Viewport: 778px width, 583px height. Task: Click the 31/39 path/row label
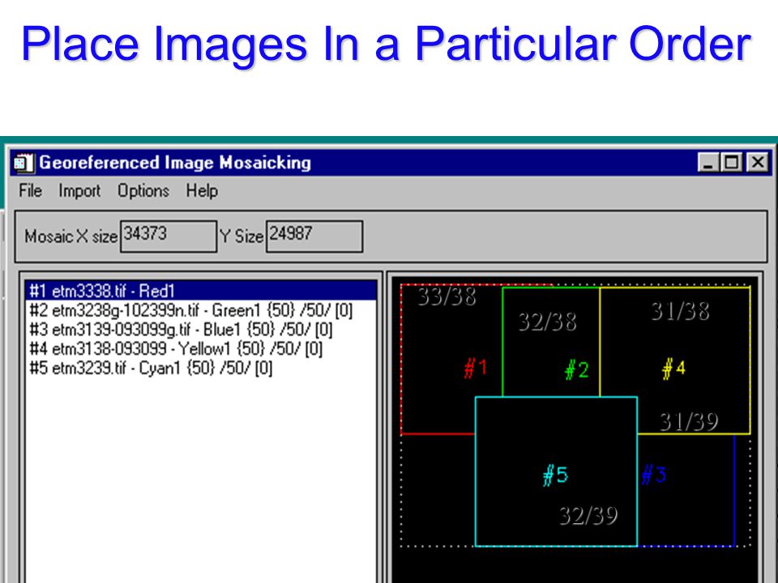click(689, 421)
